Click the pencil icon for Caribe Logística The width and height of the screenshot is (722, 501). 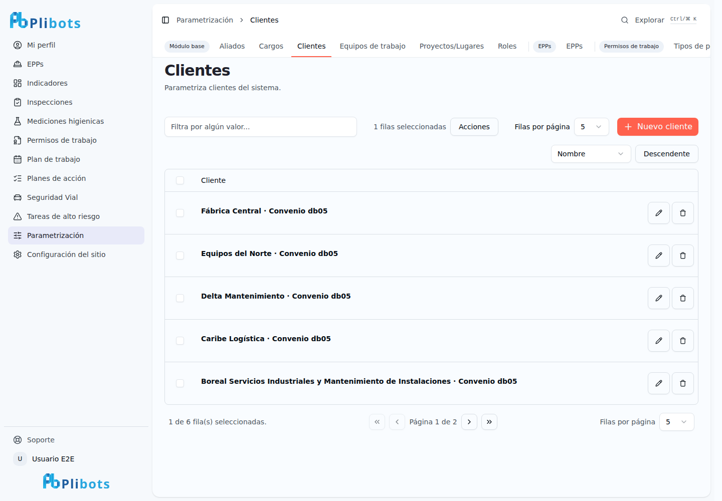point(659,341)
